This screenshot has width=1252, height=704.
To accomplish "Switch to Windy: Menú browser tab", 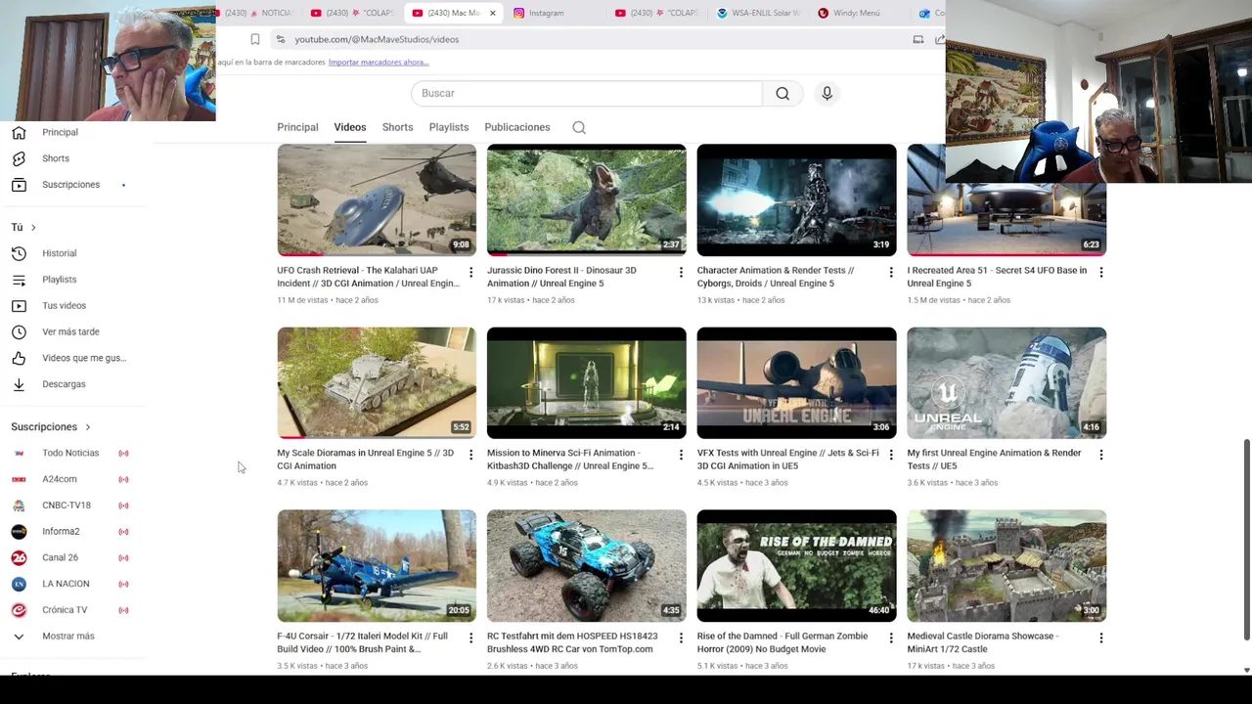I will 859,13.
